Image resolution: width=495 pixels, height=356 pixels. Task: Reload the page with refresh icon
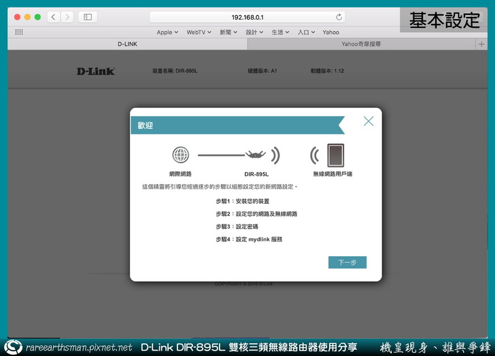(339, 17)
